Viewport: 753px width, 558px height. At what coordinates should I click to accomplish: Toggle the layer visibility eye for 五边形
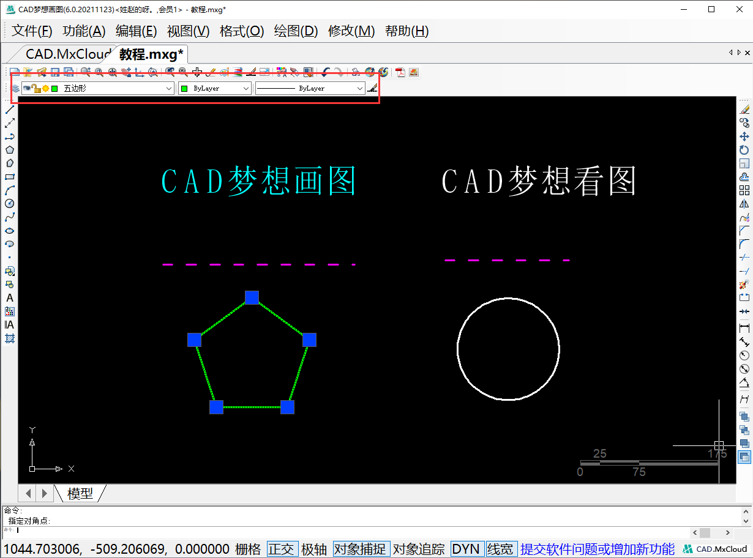(x=27, y=88)
